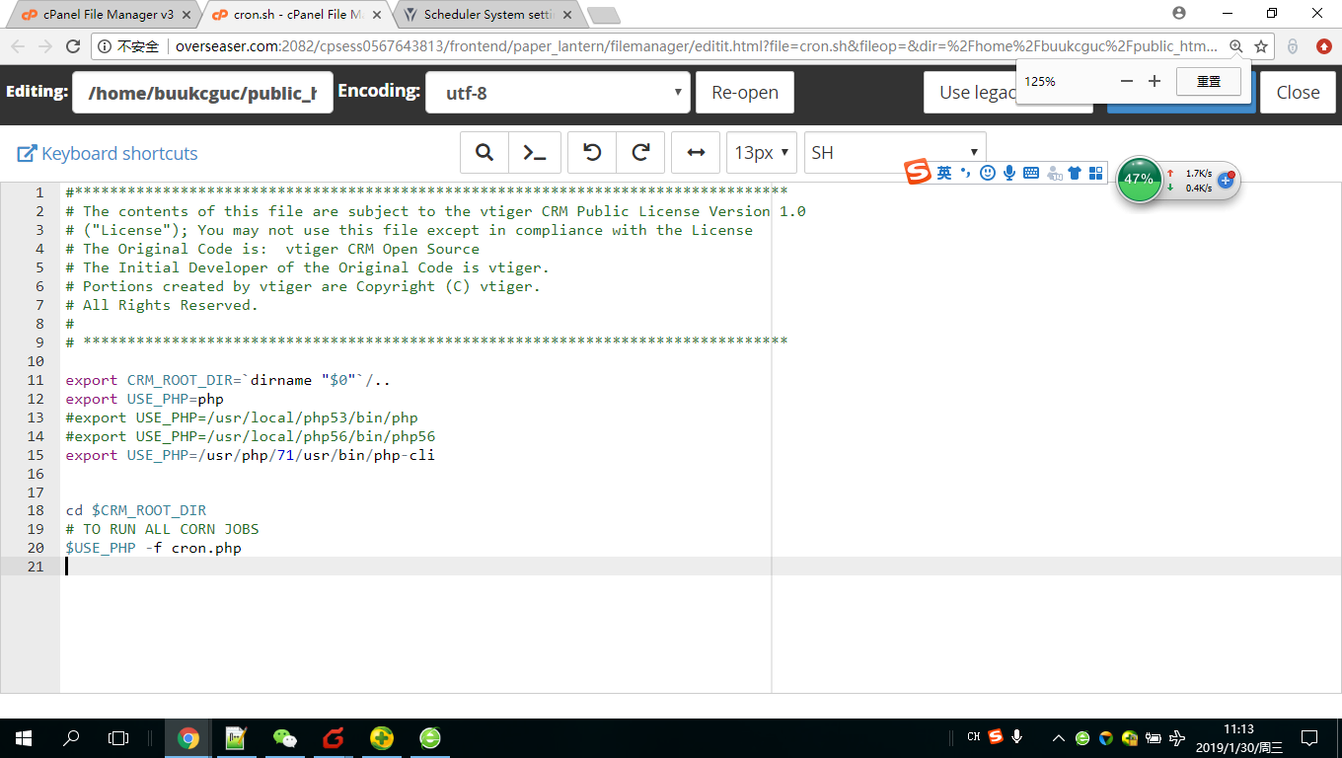
Task: Click the zoom magnifier icon in address bar
Action: click(x=1236, y=46)
